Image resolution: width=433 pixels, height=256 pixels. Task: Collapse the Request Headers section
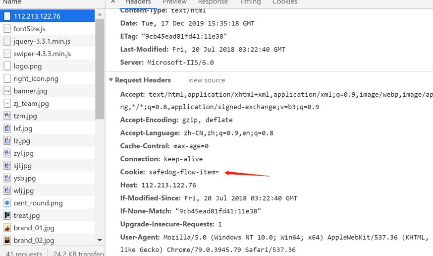[x=111, y=80]
